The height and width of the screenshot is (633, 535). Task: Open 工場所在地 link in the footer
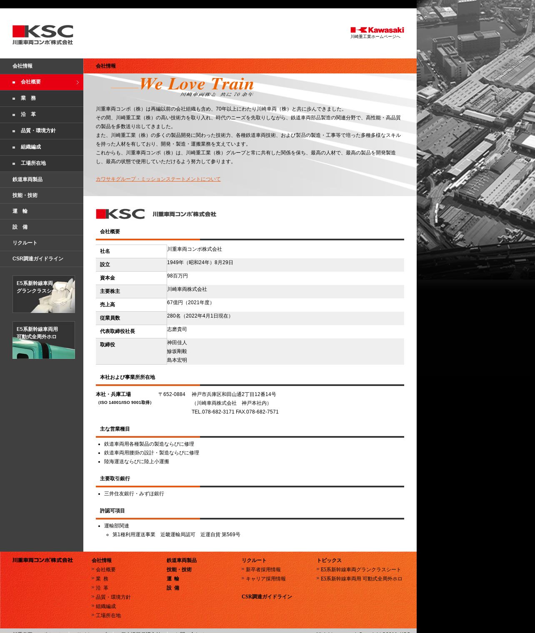coord(108,615)
